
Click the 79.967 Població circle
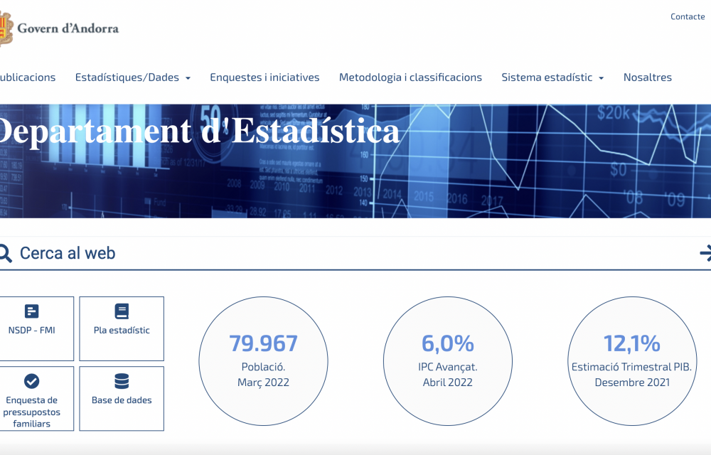263,361
